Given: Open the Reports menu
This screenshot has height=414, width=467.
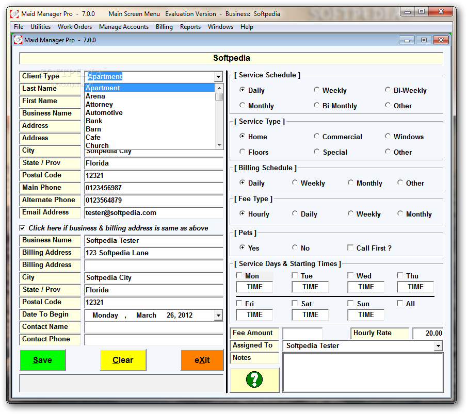Looking at the screenshot, I should [x=190, y=27].
